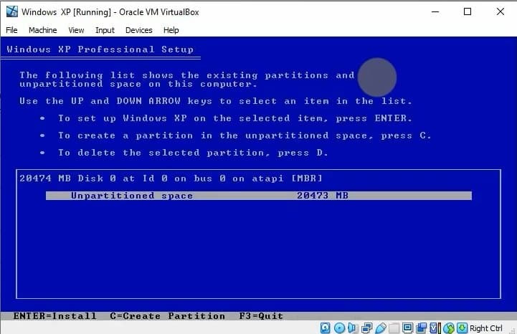Click the shared folders status icon
517x334 pixels.
(394, 328)
